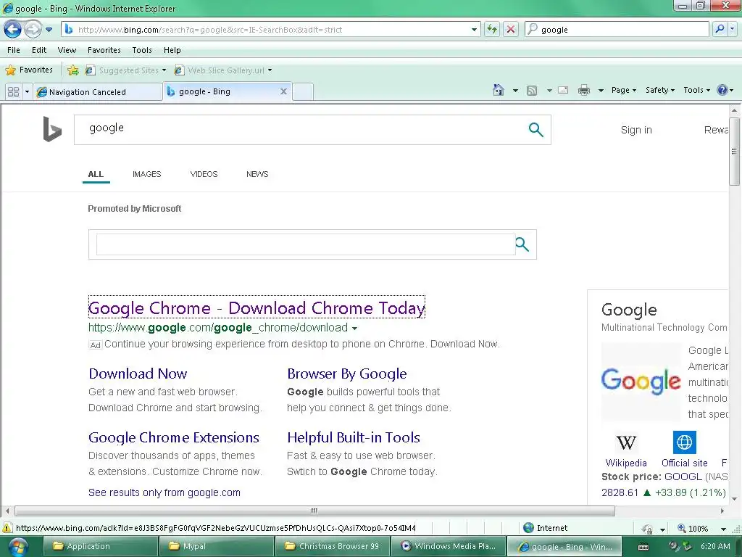Open Suggested Sites favorites item
This screenshot has height=557, width=742.
coord(125,70)
